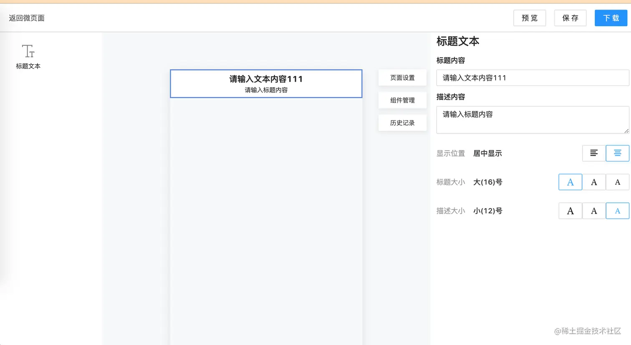
Task: Go back via 返回微页面 link
Action: click(x=27, y=18)
